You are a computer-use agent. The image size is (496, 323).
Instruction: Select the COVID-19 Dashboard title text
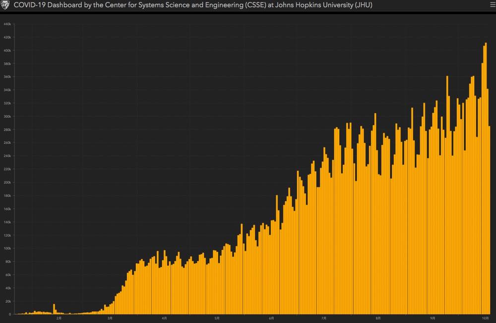point(192,5)
